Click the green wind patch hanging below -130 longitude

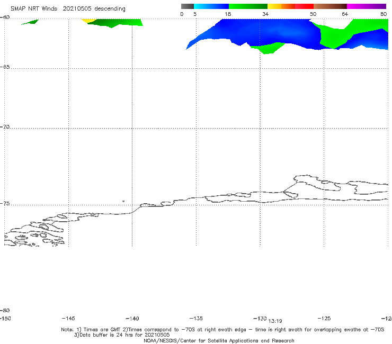coord(268,48)
